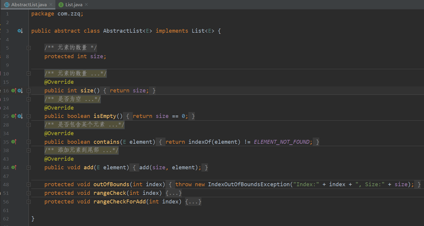Viewport: 424px width, 226px height.
Task: Expand the contains() method fold at line 35
Action: (x=29, y=142)
